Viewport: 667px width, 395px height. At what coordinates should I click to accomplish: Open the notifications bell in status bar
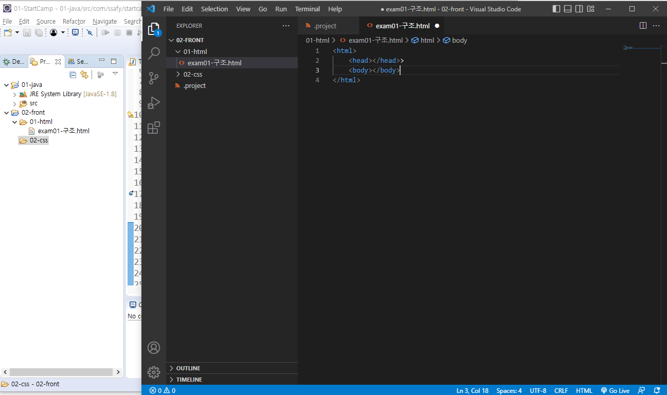[657, 390]
